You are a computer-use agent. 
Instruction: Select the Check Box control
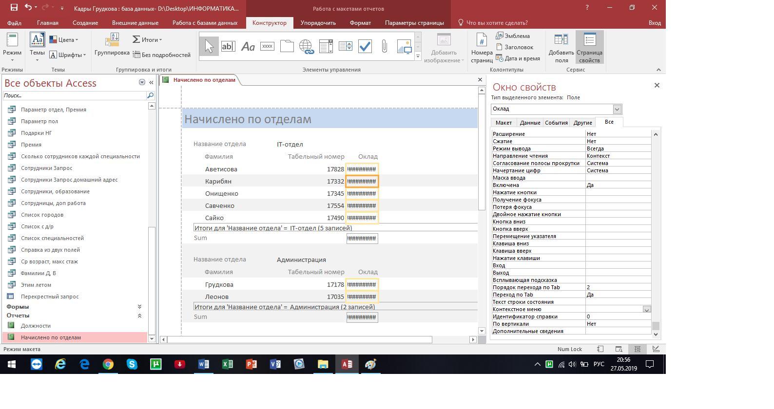365,46
